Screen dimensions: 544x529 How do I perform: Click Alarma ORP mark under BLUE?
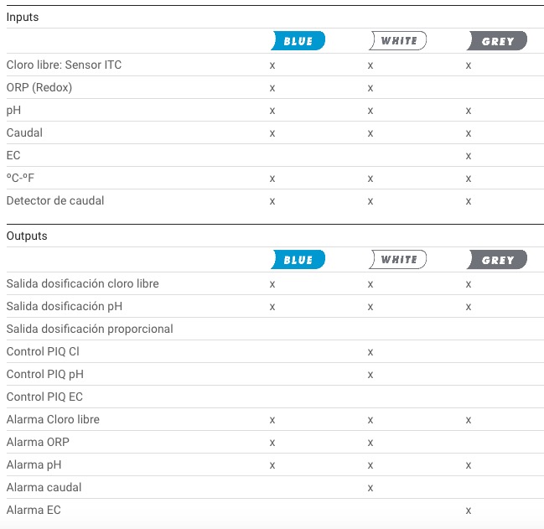pos(272,443)
